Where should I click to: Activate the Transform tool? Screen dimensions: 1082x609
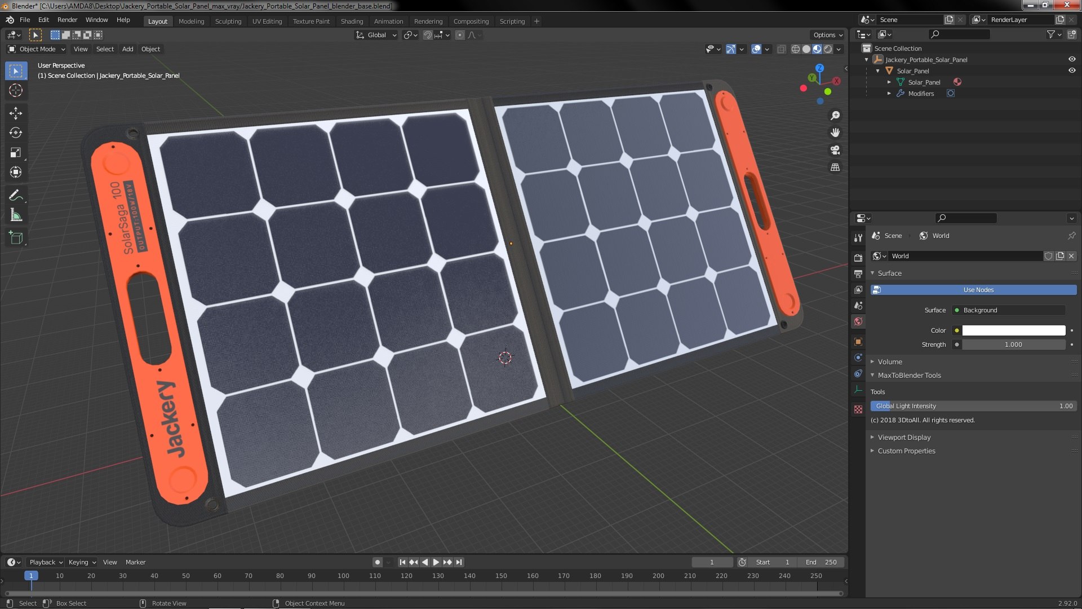click(x=16, y=173)
